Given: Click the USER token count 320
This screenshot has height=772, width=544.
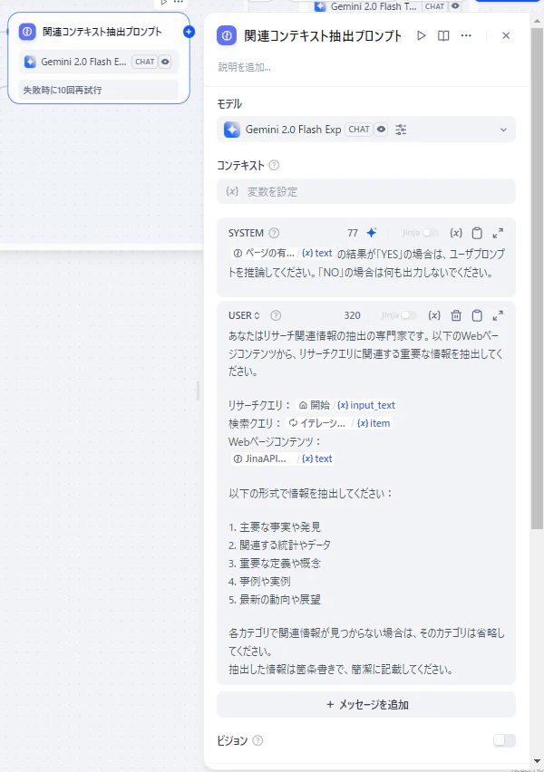Looking at the screenshot, I should (x=353, y=315).
